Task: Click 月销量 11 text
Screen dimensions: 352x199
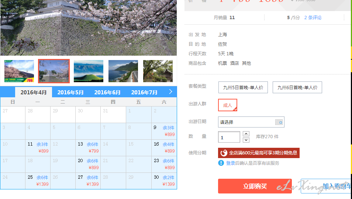Action: 224,18
